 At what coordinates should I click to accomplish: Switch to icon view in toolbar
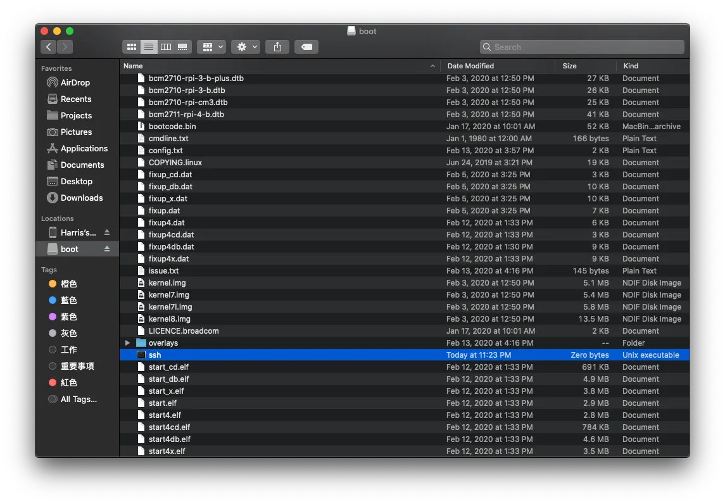coord(131,47)
